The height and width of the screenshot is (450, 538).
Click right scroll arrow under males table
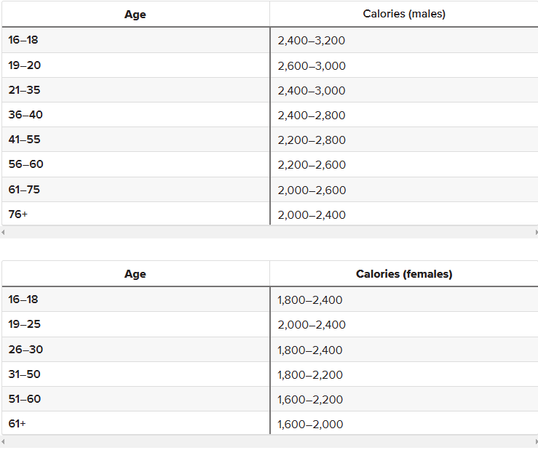point(536,233)
